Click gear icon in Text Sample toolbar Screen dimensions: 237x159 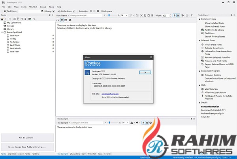pos(150,123)
